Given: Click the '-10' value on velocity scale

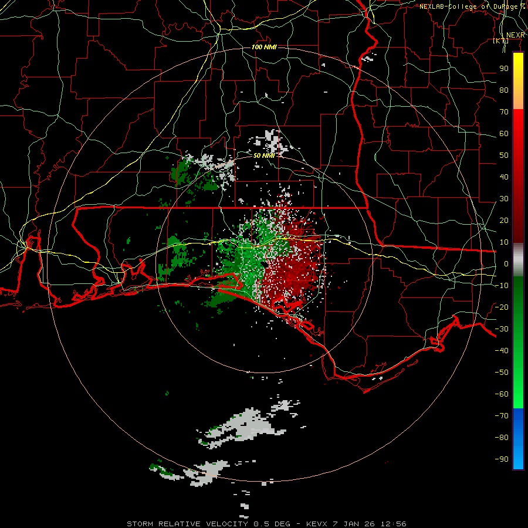Looking at the screenshot, I should (x=502, y=286).
